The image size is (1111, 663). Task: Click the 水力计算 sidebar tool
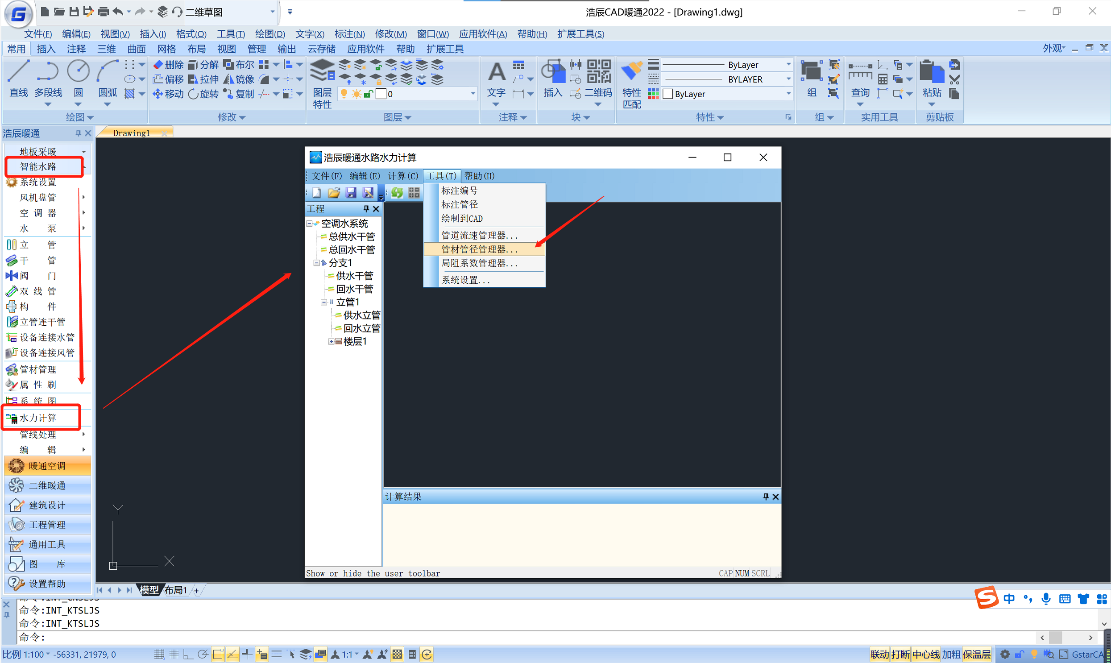(38, 418)
